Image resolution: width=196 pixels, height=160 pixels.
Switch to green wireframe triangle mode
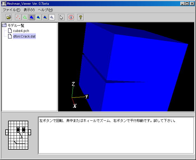coord(25,17)
